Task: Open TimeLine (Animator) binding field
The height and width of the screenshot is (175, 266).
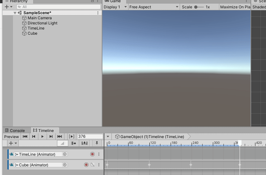Action: coord(38,154)
